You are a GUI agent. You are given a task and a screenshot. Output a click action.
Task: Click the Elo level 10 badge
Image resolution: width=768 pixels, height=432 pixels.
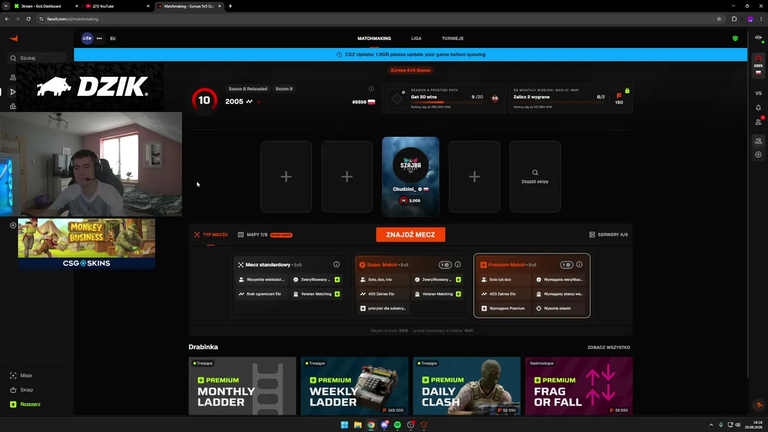pyautogui.click(x=204, y=100)
